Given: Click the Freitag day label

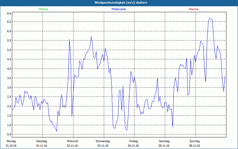Looking at the screenshot, I should click(x=134, y=141).
